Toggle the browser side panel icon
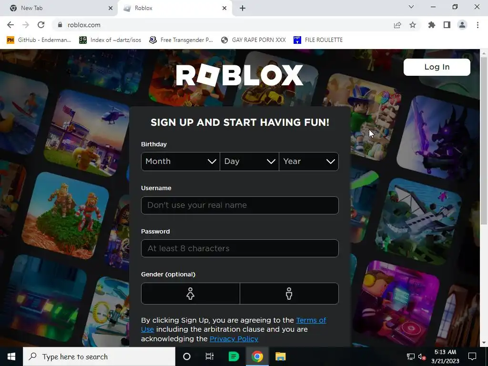Viewport: 488px width, 366px height. point(447,25)
